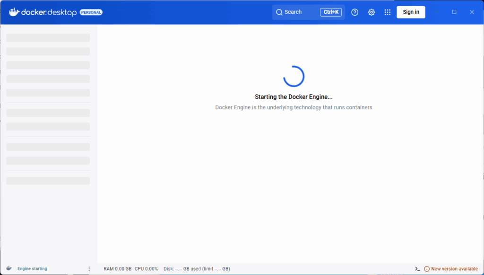
Task: Click the info icon beside New version
Action: 427,269
